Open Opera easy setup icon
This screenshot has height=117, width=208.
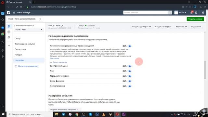tap(205, 7)
